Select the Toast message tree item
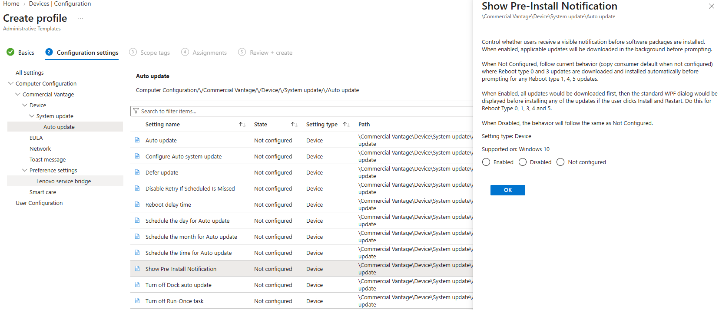Image resolution: width=719 pixels, height=310 pixels. 48,159
